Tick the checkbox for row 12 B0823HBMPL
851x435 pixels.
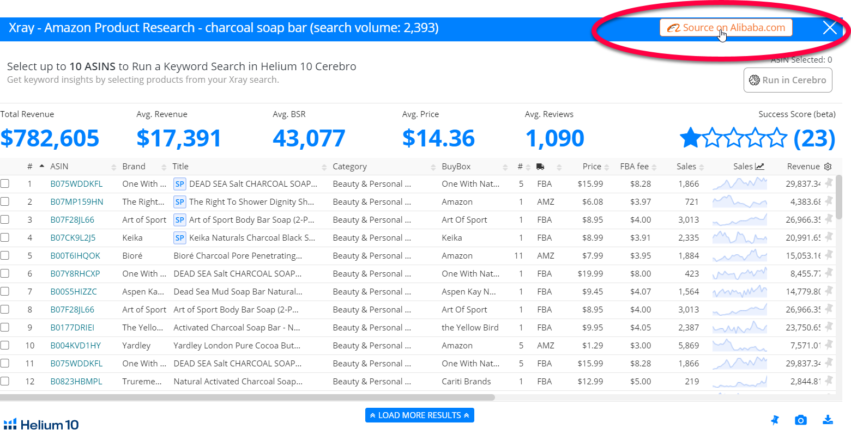(x=5, y=382)
